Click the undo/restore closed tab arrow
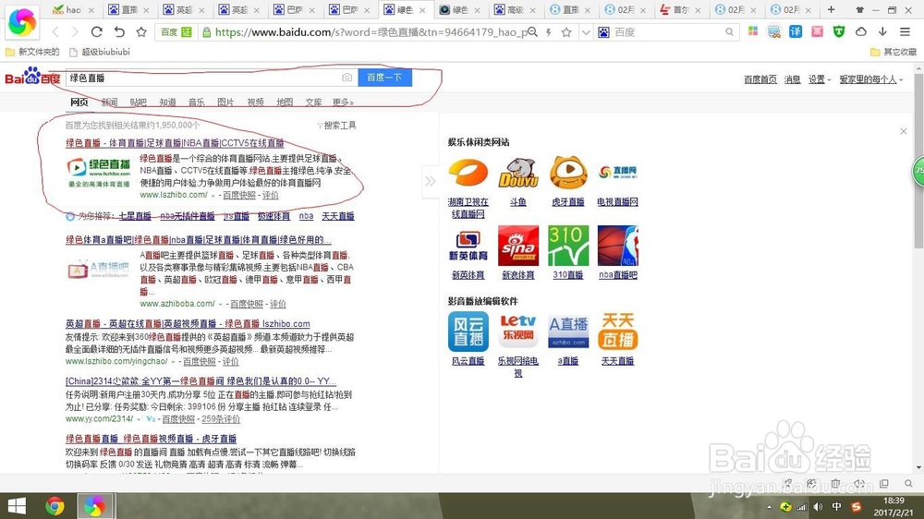Viewport: 924px width, 519px height. pos(119,31)
